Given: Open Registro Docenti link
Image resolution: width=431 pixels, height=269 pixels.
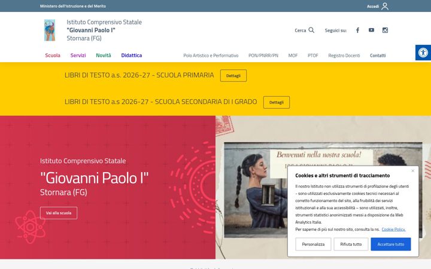Looking at the screenshot, I should 344,56.
